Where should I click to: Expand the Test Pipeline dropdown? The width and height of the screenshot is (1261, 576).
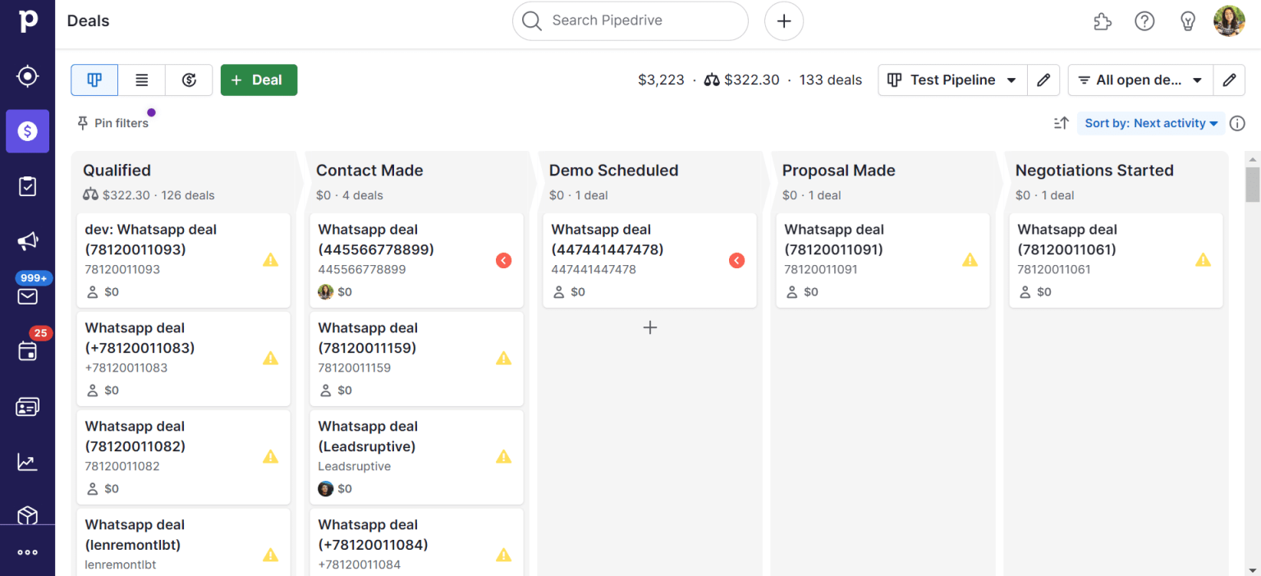(x=952, y=80)
